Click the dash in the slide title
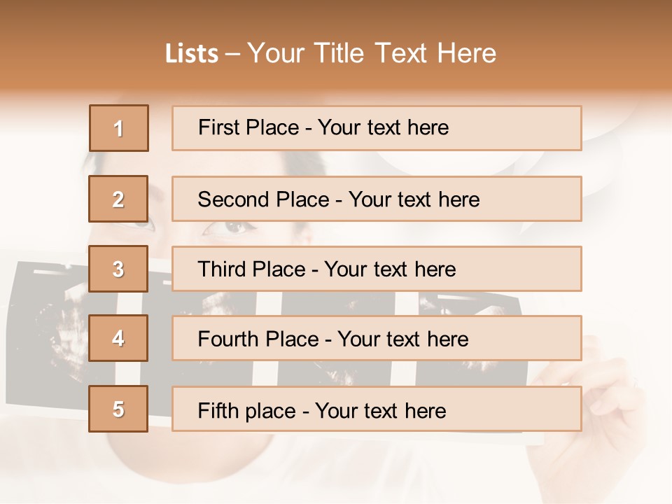Screen dimensions: 672x504 point(233,54)
